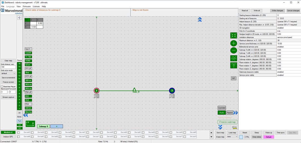301x143 pixels.
Task: Click the green up-arrow map icon
Action: pyautogui.click(x=234, y=65)
